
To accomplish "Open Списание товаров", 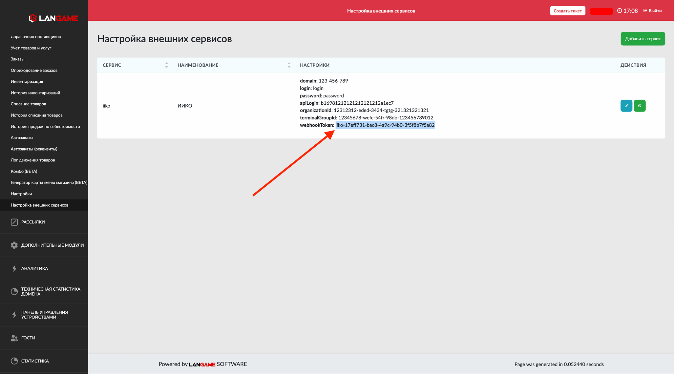I will (28, 104).
